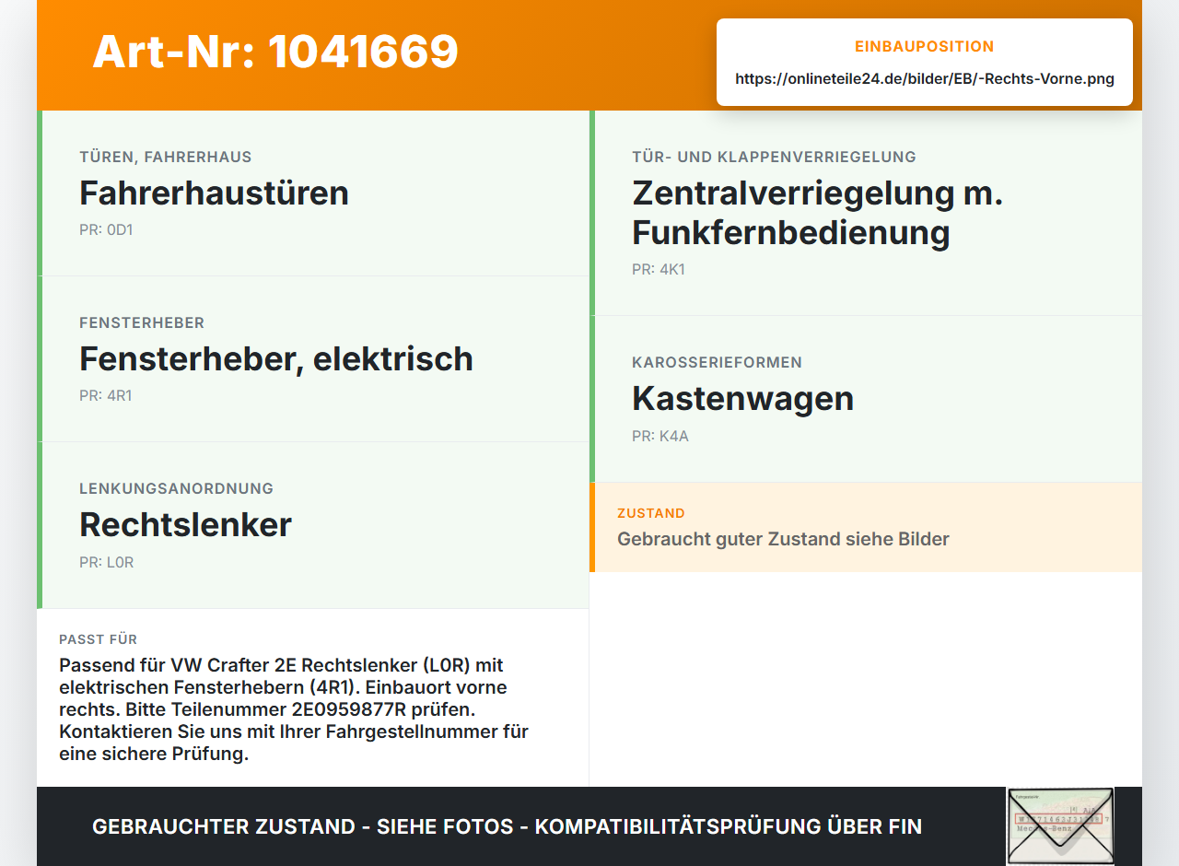The image size is (1179, 866).
Task: Click the envelope thumbnail image in footer
Action: (x=1060, y=825)
